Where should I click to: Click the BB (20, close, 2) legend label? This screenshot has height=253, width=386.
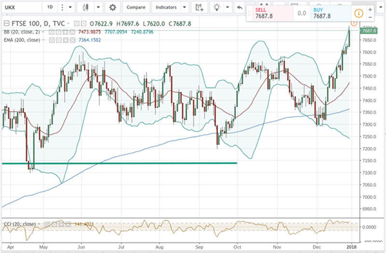tap(22, 32)
